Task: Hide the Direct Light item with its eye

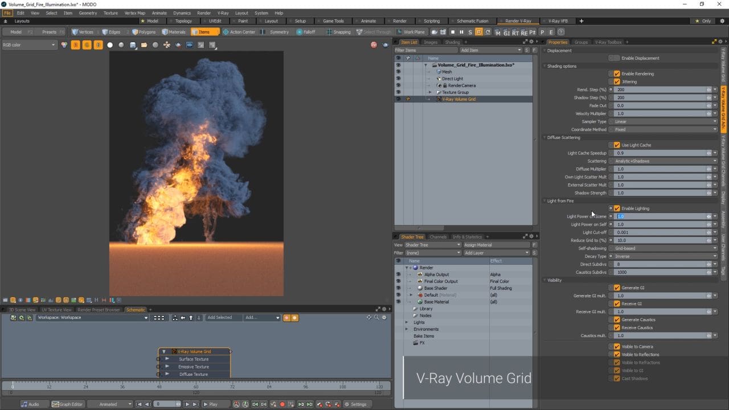Action: (x=398, y=79)
